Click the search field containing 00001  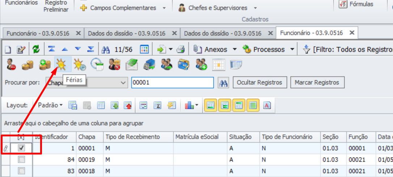tap(173, 83)
